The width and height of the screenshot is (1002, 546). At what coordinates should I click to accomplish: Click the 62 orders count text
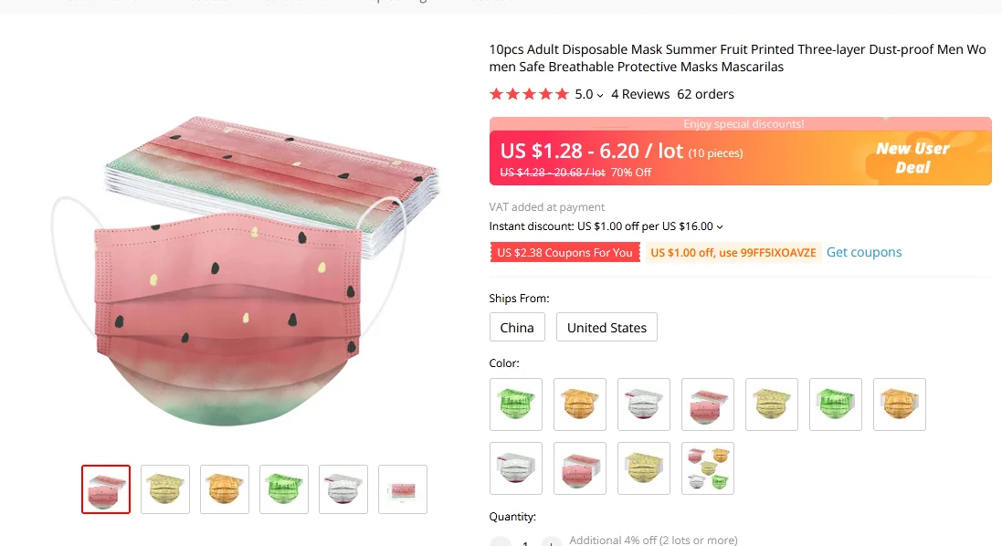click(705, 94)
